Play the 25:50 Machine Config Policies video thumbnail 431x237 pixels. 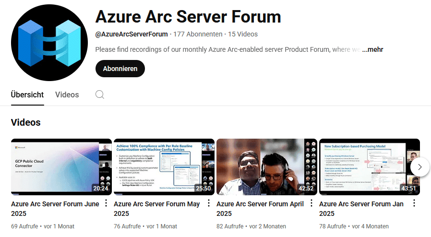pos(164,167)
